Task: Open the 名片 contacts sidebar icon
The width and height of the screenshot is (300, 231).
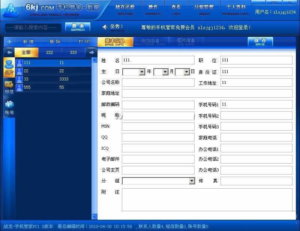Action: [9, 67]
